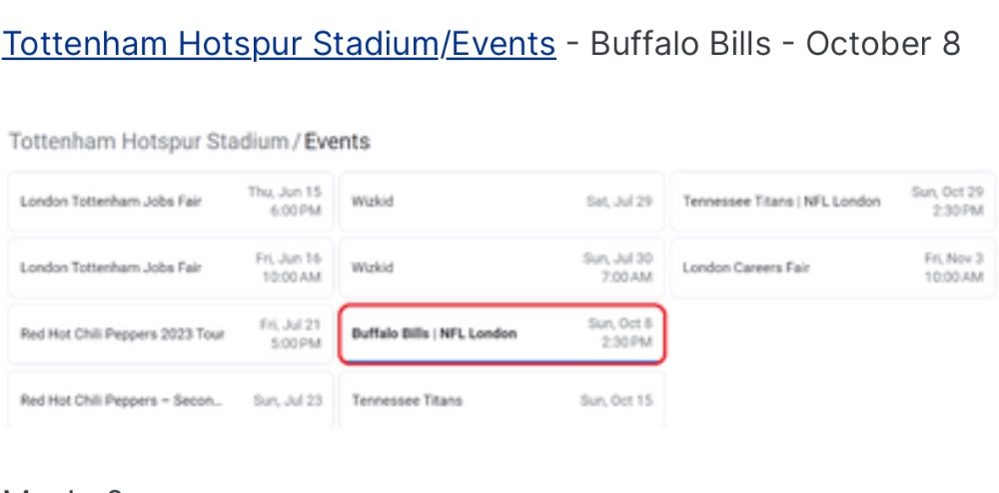Open the London Careers Fair event
The width and height of the screenshot is (999, 493).
pyautogui.click(x=833, y=267)
